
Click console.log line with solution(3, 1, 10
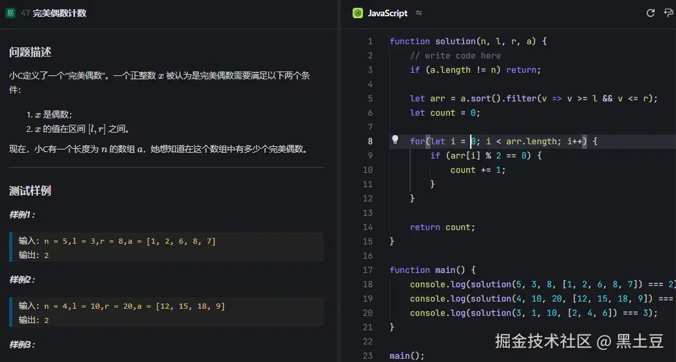coord(534,313)
